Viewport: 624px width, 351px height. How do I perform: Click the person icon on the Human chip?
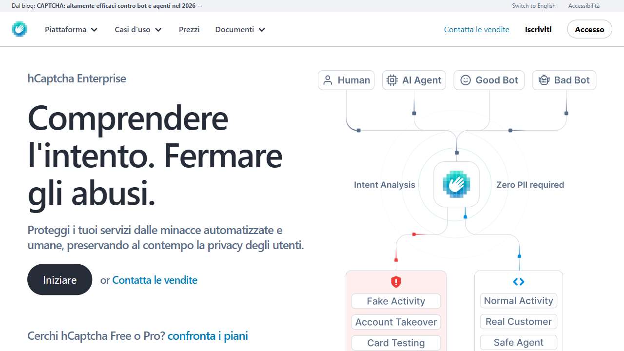tap(328, 80)
